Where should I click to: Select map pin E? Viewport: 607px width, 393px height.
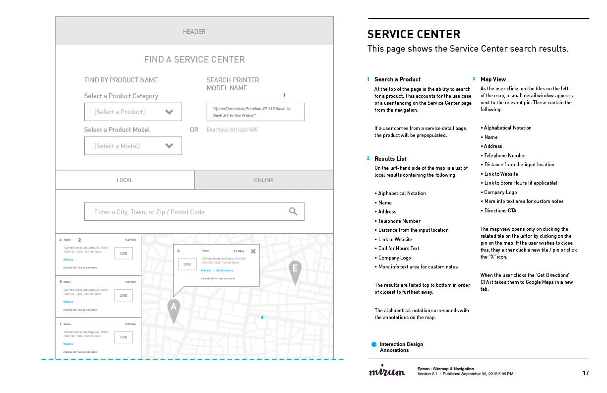[x=295, y=273]
